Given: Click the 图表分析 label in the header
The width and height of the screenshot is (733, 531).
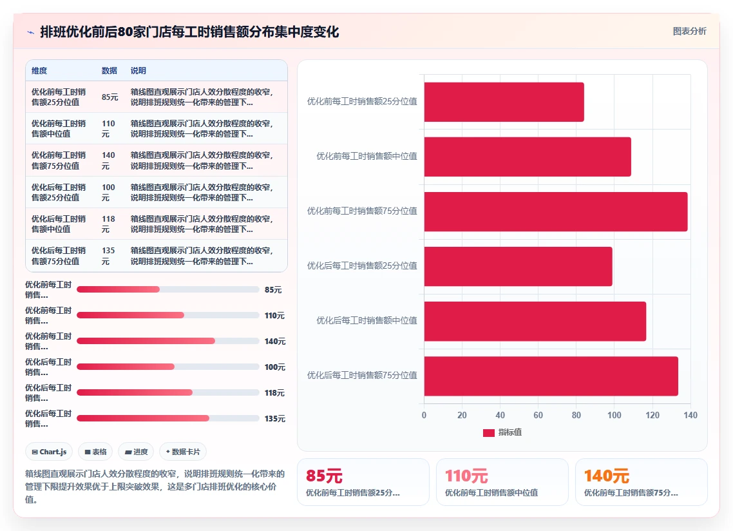Looking at the screenshot, I should [x=690, y=32].
